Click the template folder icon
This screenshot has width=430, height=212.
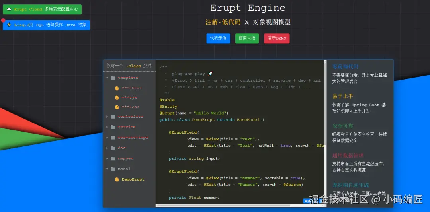pos(113,78)
